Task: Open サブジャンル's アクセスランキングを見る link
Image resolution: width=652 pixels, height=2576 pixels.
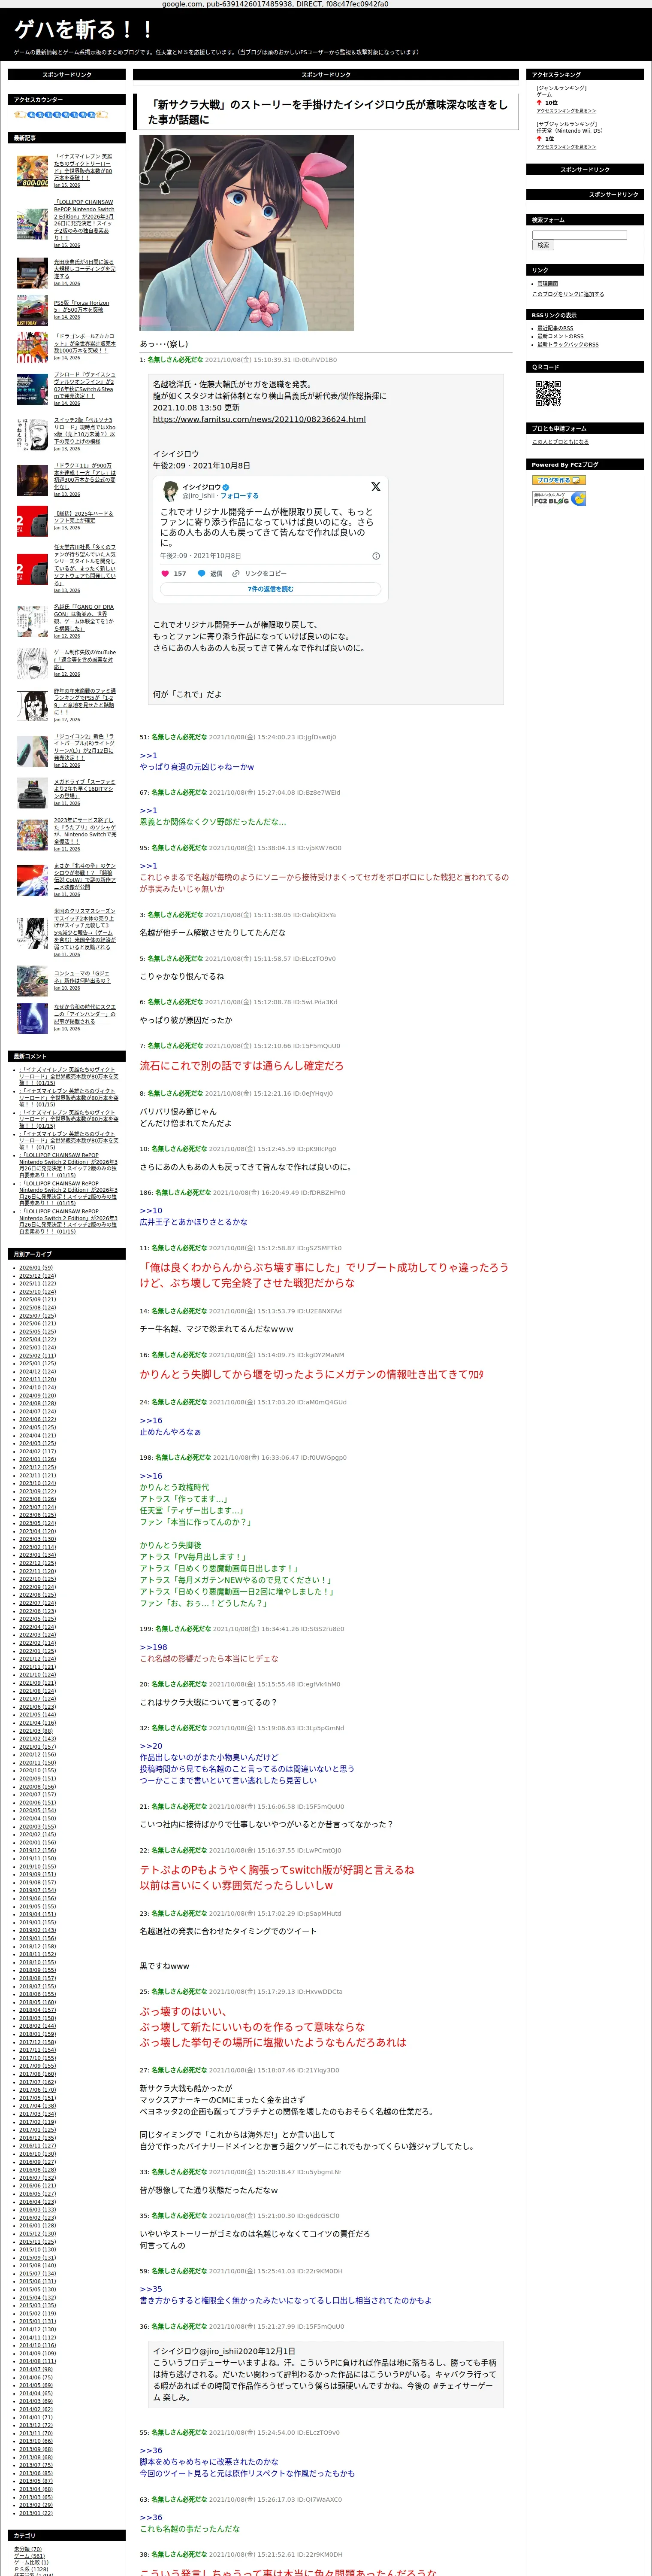Action: tap(566, 147)
